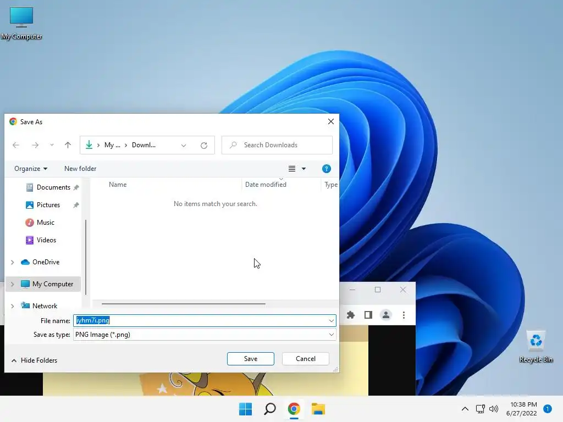Change view layout icon
Image resolution: width=563 pixels, height=422 pixels.
tap(292, 169)
